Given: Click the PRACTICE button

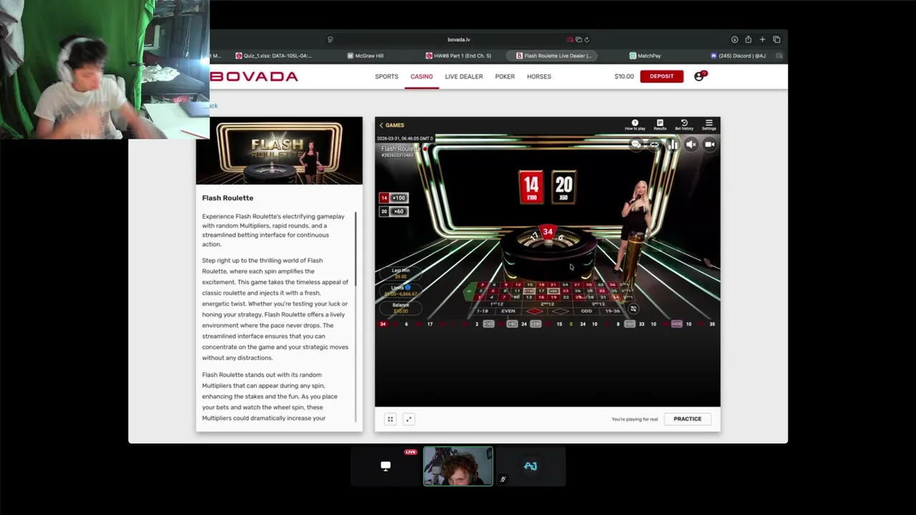Looking at the screenshot, I should tap(687, 419).
